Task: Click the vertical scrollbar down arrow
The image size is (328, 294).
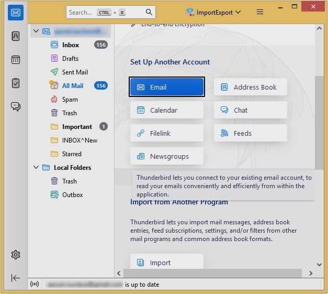Action: pos(319,265)
